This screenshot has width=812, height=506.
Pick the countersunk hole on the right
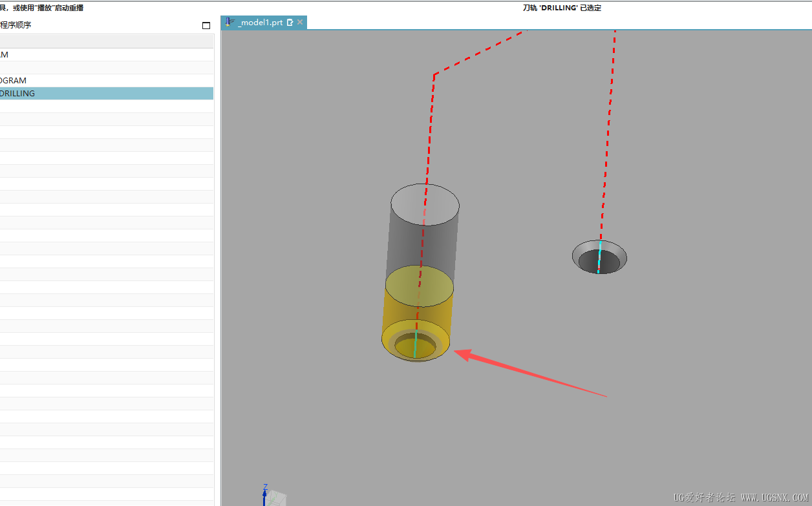click(x=599, y=257)
